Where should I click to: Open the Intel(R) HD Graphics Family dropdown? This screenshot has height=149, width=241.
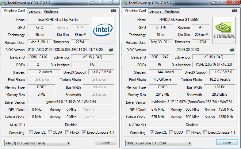37,143
